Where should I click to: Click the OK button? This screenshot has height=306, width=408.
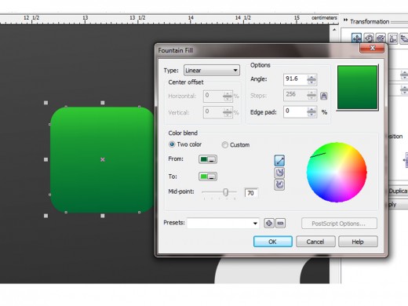pyautogui.click(x=273, y=242)
